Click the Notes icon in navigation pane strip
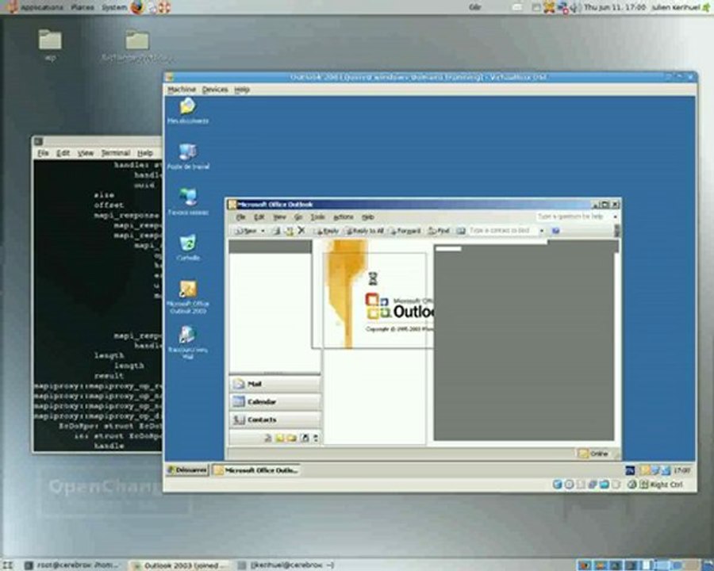 (x=279, y=438)
